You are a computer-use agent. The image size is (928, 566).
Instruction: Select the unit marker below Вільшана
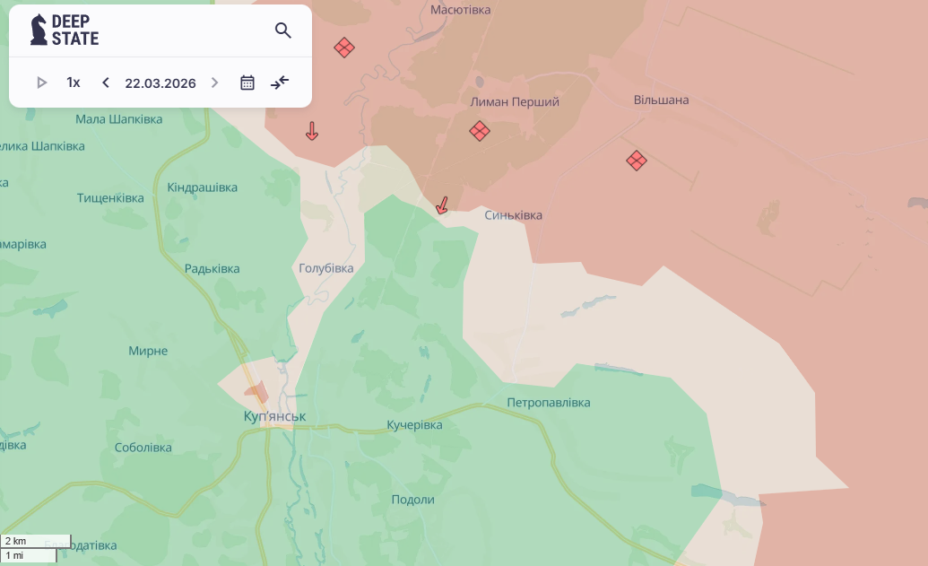click(637, 161)
